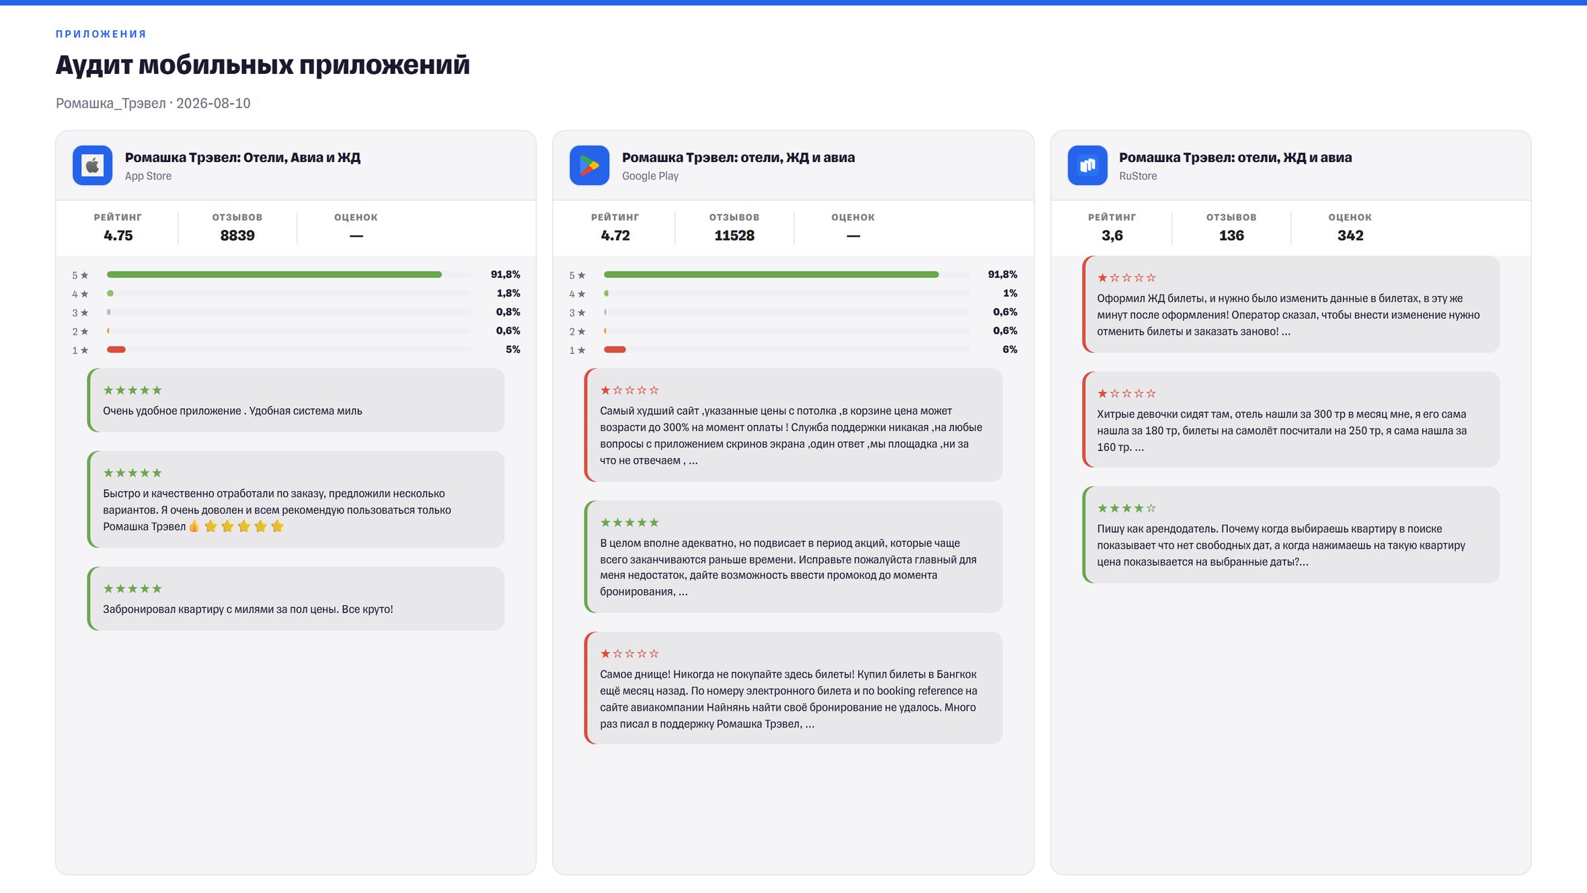Open review card 'Самое днище!'

click(x=793, y=688)
